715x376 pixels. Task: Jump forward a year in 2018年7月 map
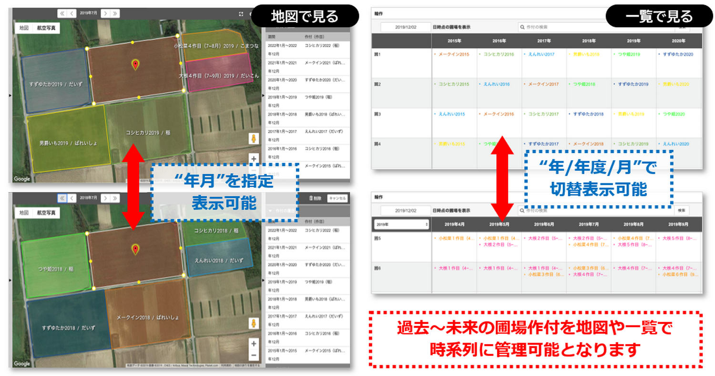(x=115, y=198)
